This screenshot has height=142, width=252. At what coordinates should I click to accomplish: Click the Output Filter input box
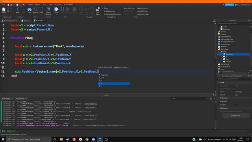189,99
